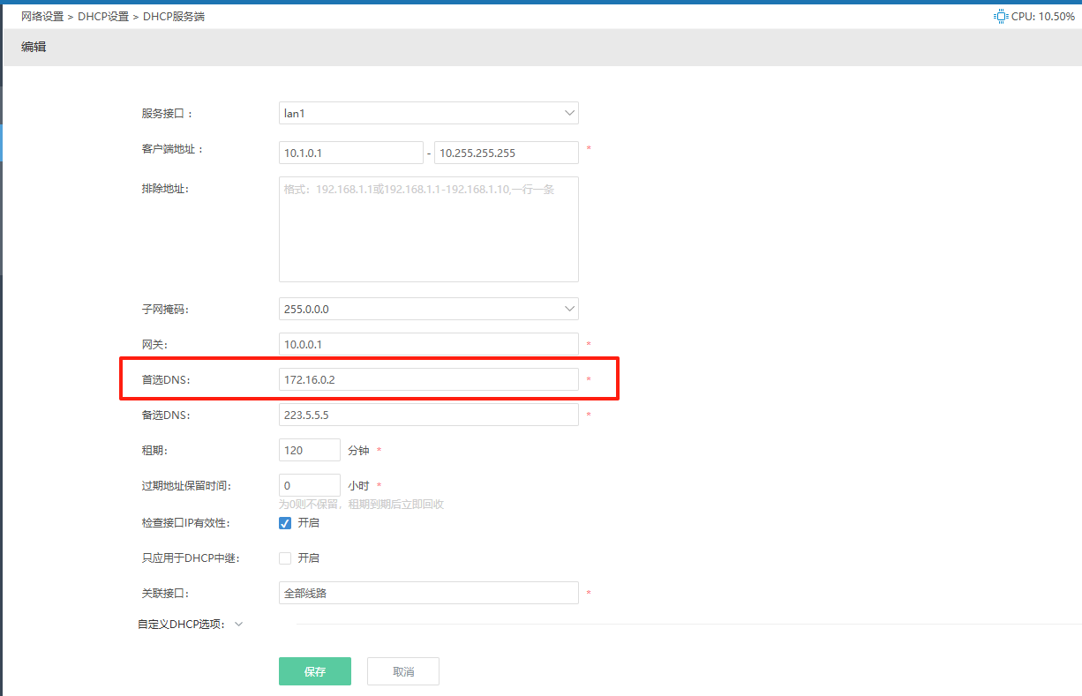Click the 网关 field showing 10.0.0.1
Image resolution: width=1082 pixels, height=696 pixels.
point(428,344)
